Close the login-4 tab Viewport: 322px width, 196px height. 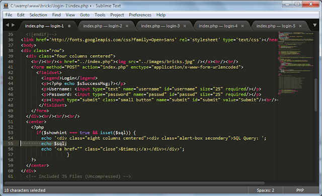[243, 26]
